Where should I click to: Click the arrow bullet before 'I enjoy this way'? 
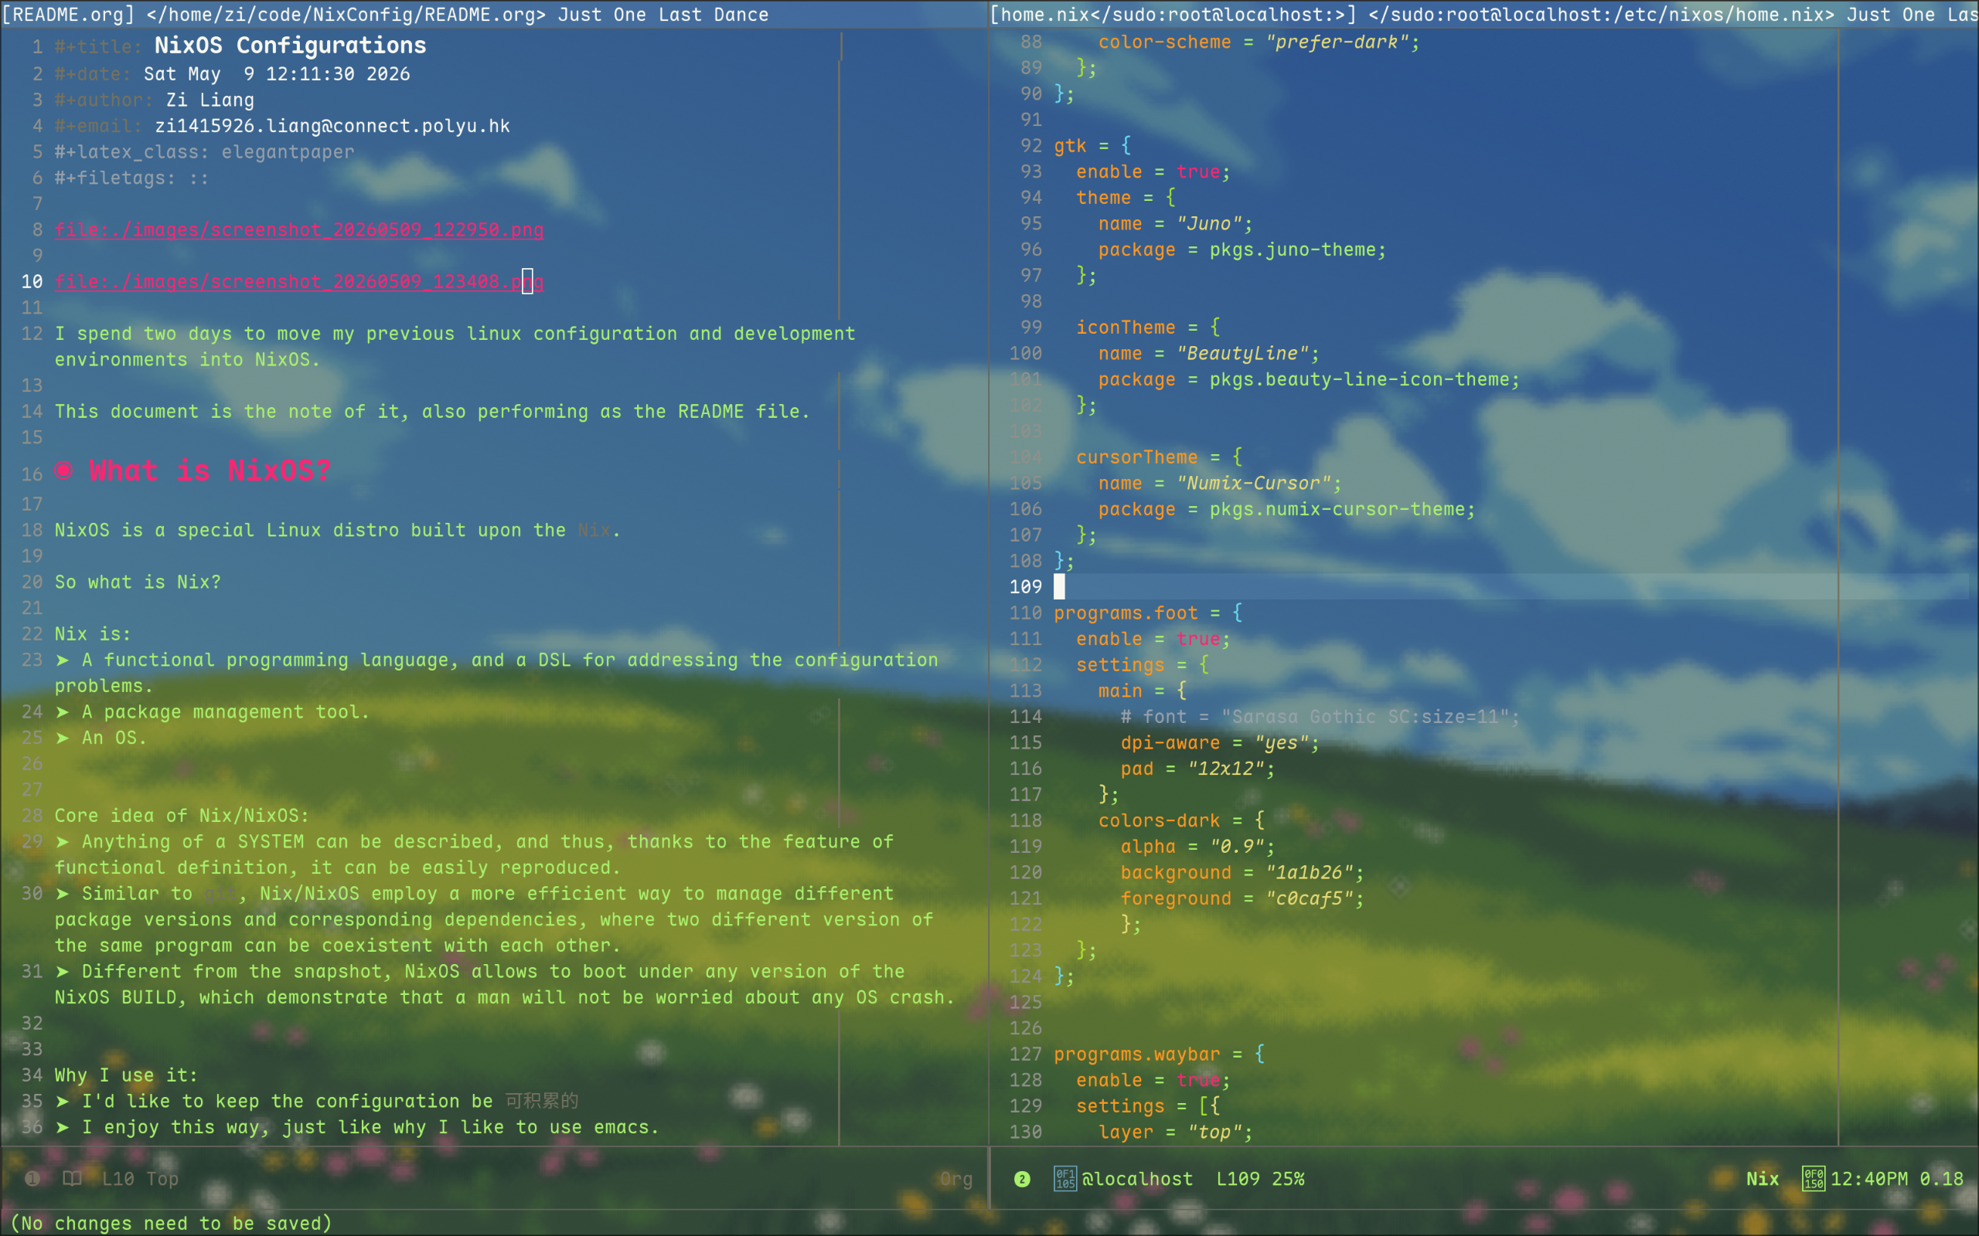[63, 1127]
